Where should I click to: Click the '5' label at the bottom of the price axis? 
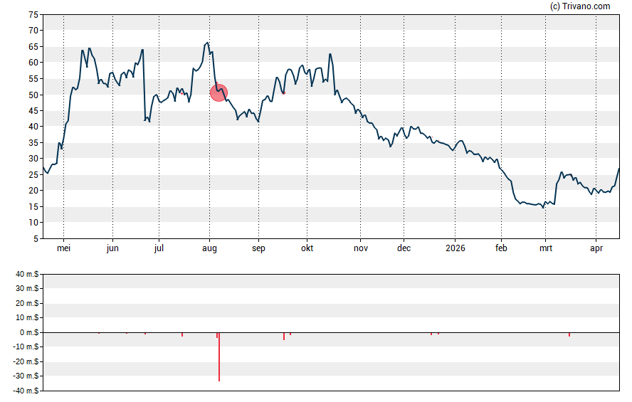point(36,239)
